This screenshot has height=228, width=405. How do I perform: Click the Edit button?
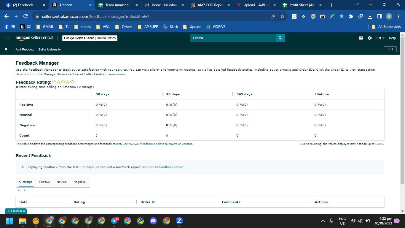tap(390, 49)
